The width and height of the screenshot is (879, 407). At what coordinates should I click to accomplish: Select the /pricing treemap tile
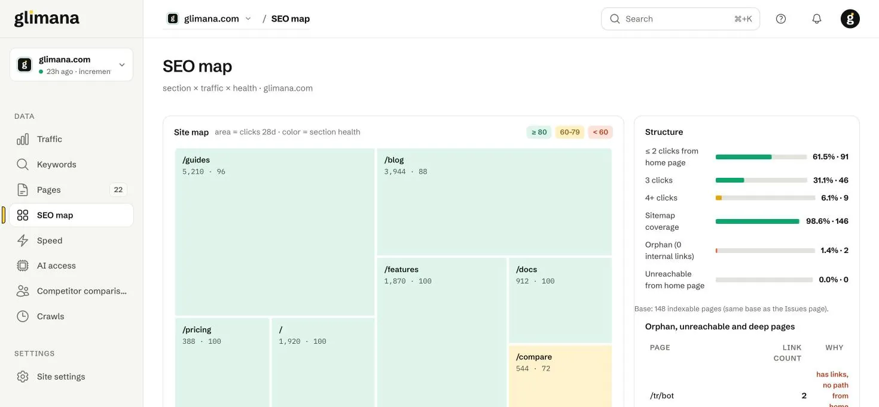222,362
